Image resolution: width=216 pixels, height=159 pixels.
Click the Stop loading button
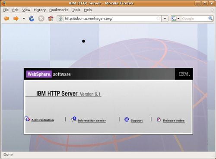(x=41, y=19)
